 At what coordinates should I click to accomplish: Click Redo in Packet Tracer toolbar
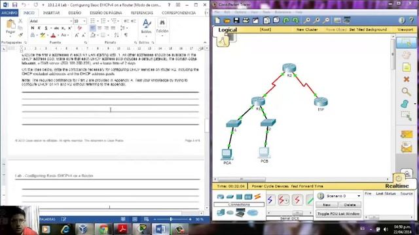[x=295, y=20]
